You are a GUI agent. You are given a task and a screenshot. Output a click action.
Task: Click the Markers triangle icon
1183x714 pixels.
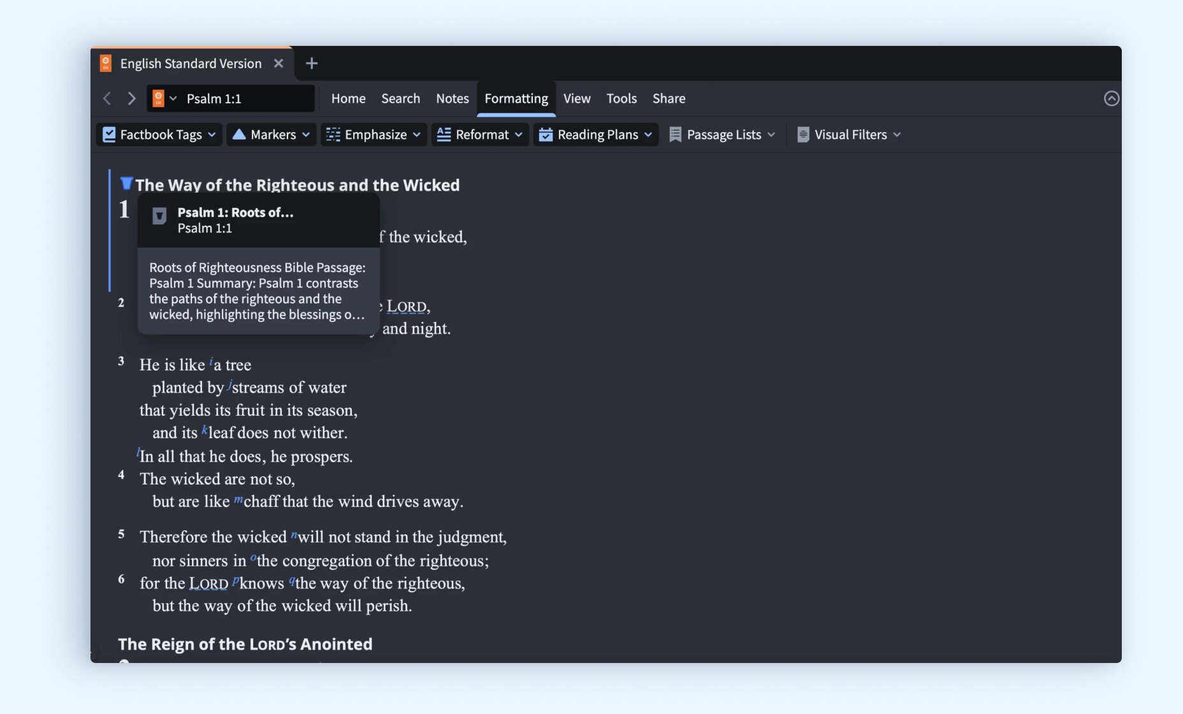point(239,134)
